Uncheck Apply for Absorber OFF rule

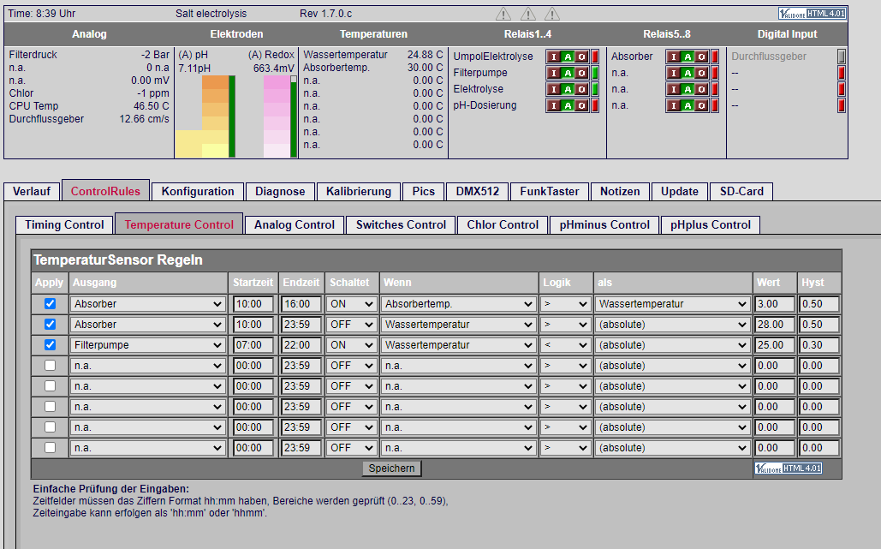pyautogui.click(x=50, y=325)
